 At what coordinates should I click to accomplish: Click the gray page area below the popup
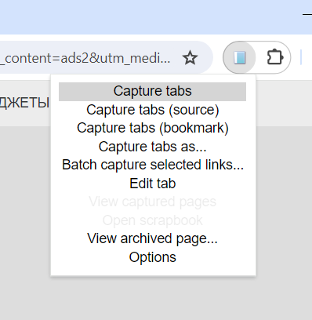[156, 298]
